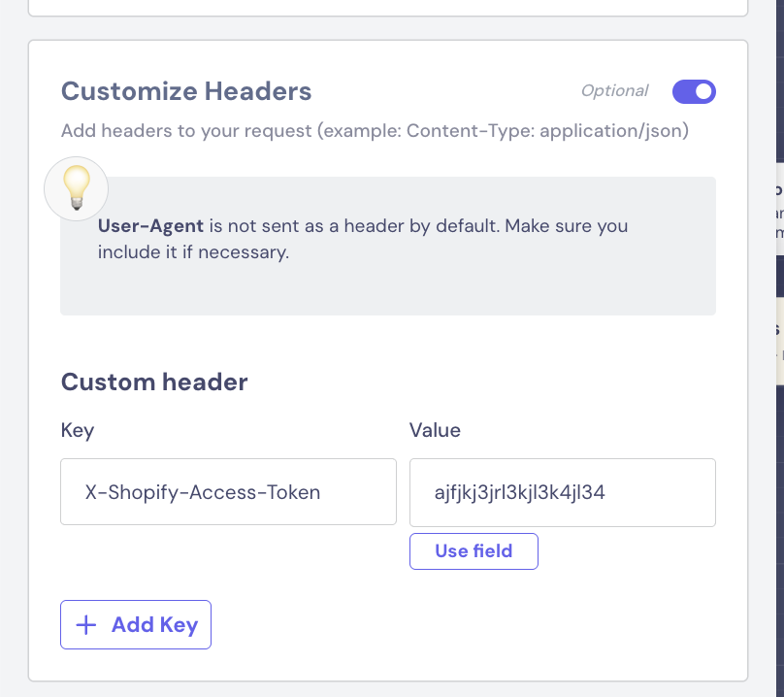Click the 'Add headers to your request' description
This screenshot has height=697, width=784.
point(184,131)
